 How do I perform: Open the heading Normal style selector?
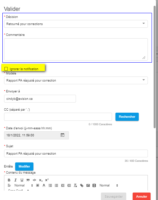pos(24,185)
